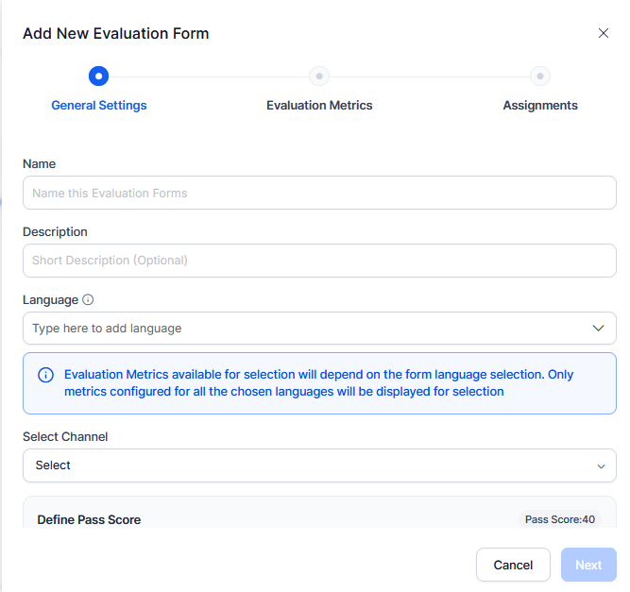Click the Define Pass Score section header

(89, 519)
